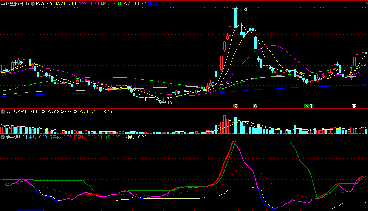
Task: Click the MA120: 6.47 label
Action: pyautogui.click(x=135, y=4)
